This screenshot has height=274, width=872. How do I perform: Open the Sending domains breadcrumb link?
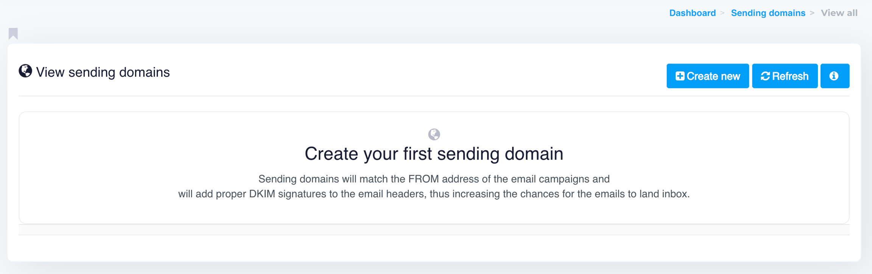(768, 13)
